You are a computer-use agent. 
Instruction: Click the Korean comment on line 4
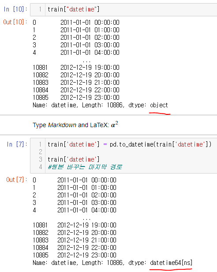pos(85,167)
